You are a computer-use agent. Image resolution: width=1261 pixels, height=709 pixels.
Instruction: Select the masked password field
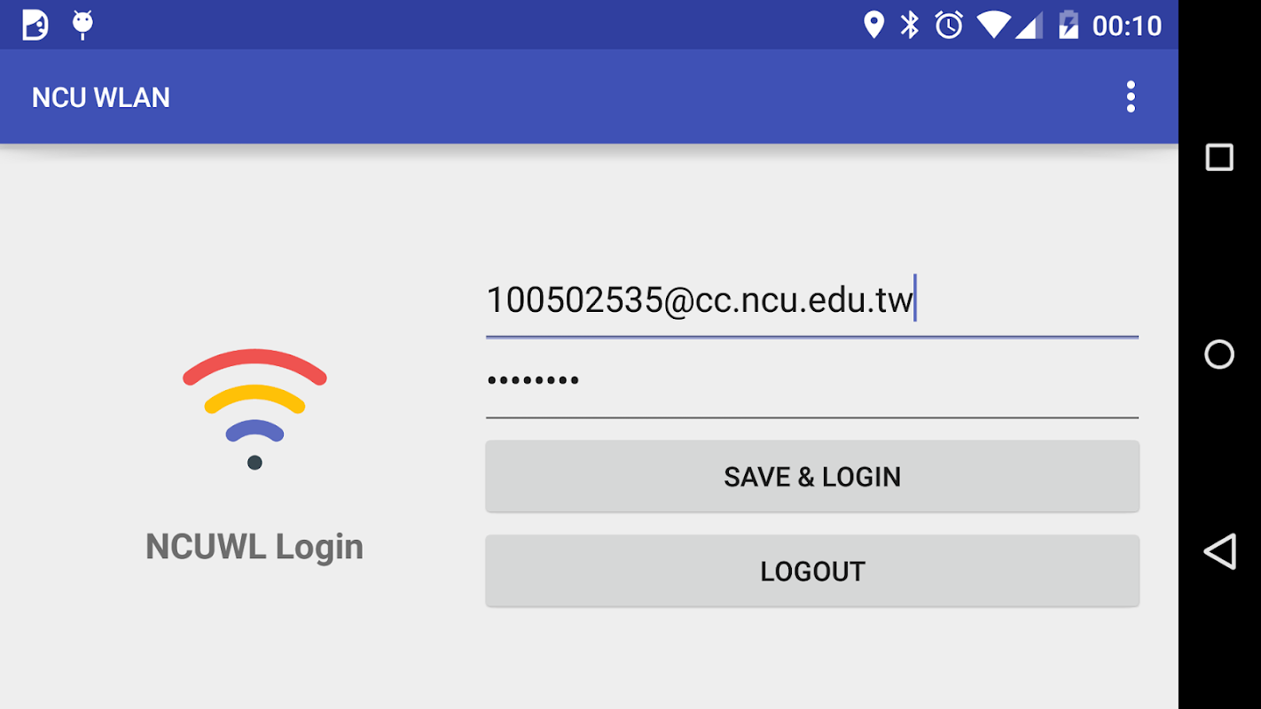[x=811, y=381]
